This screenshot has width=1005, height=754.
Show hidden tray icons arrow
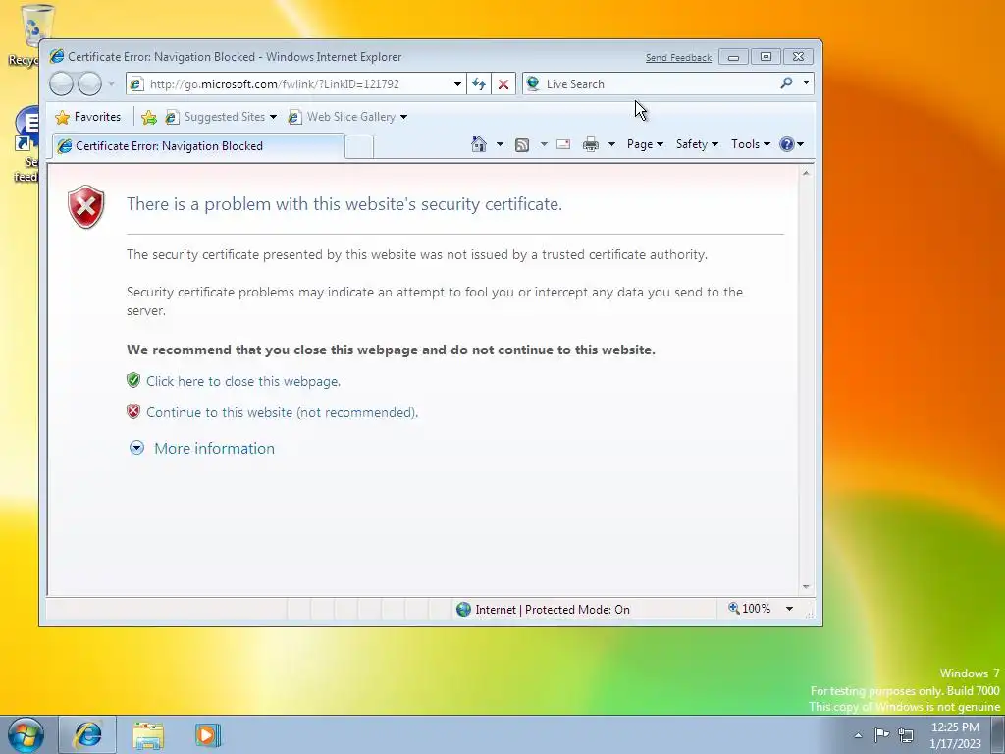858,735
